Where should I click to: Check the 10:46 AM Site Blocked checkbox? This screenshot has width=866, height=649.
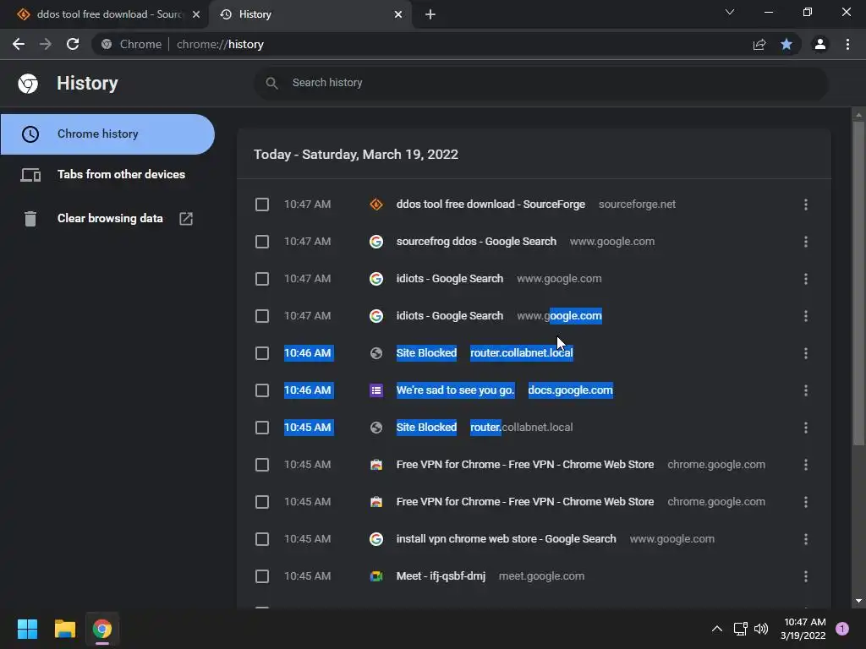click(x=262, y=353)
